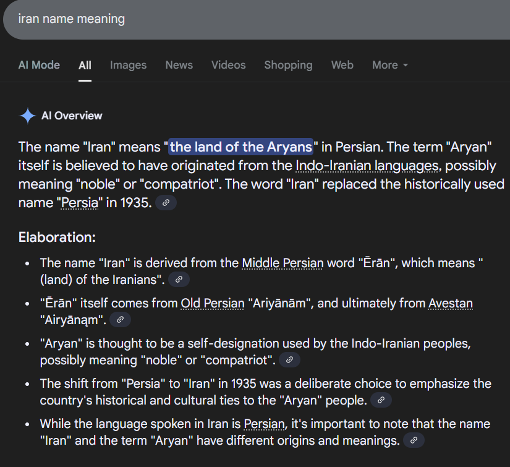Click the "AI Overview" heading text

72,116
